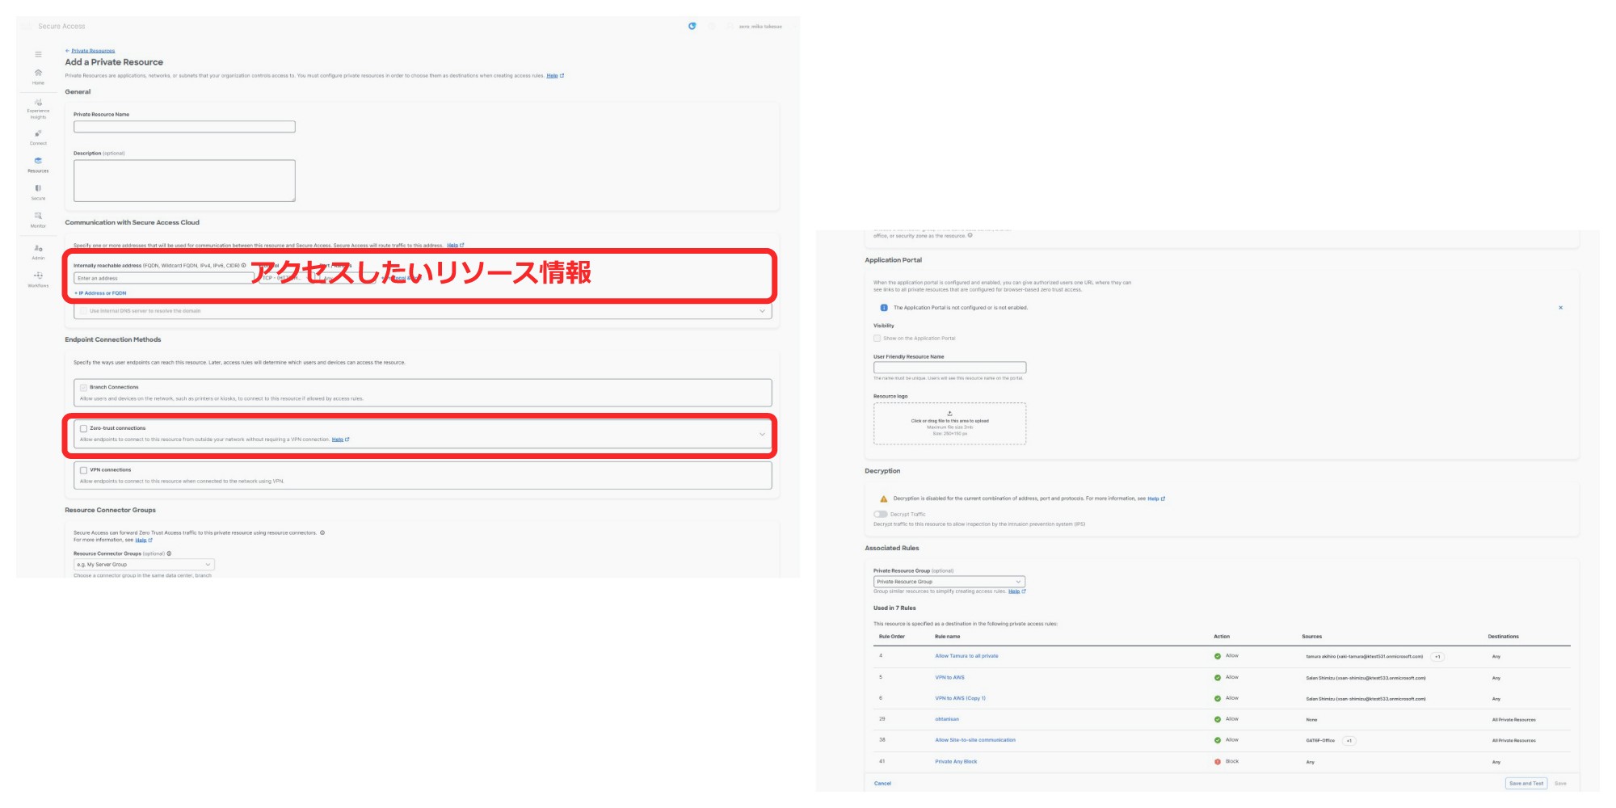
Task: Open Workflows section in the sidebar
Action: click(38, 280)
